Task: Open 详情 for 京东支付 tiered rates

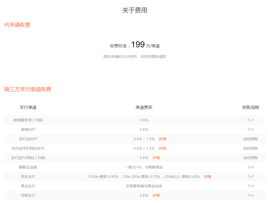Action: (x=207, y=177)
